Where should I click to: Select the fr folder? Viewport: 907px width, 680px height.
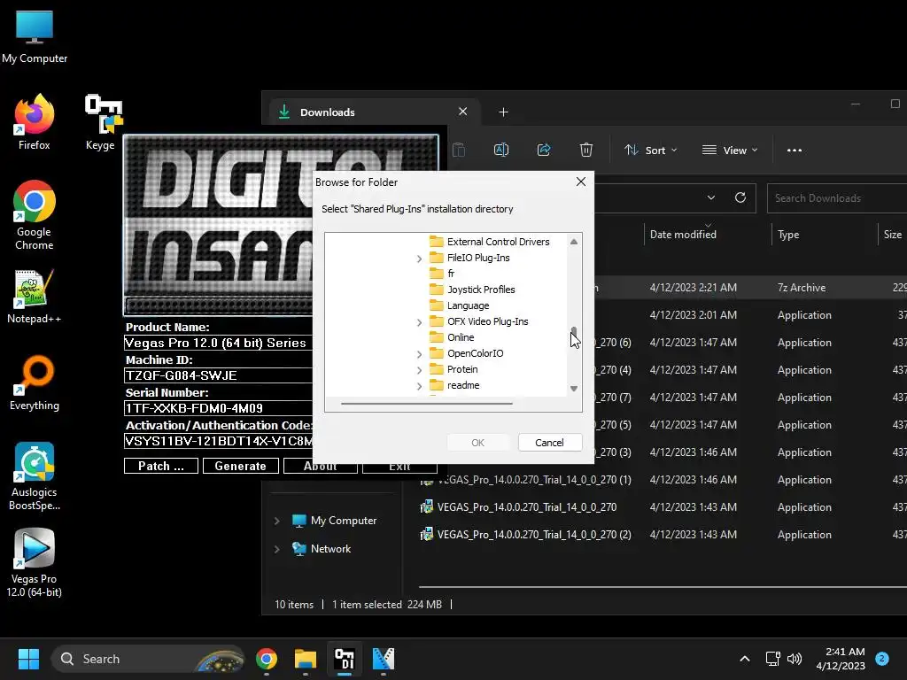point(443,274)
